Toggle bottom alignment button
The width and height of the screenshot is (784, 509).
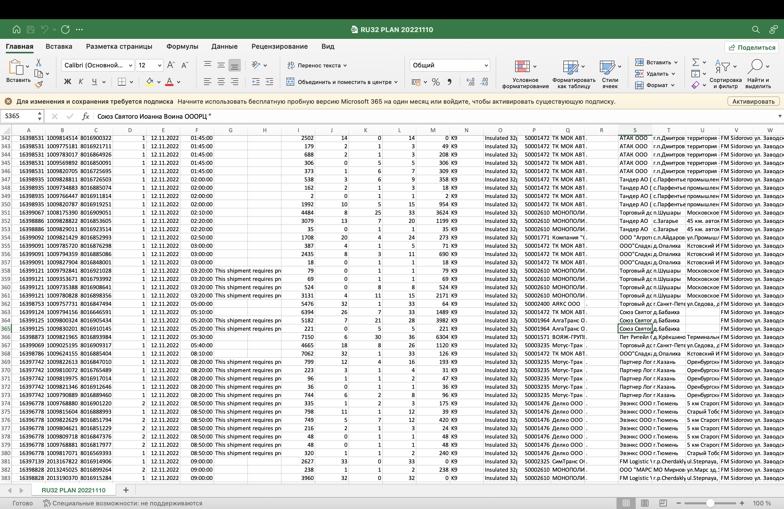(235, 65)
